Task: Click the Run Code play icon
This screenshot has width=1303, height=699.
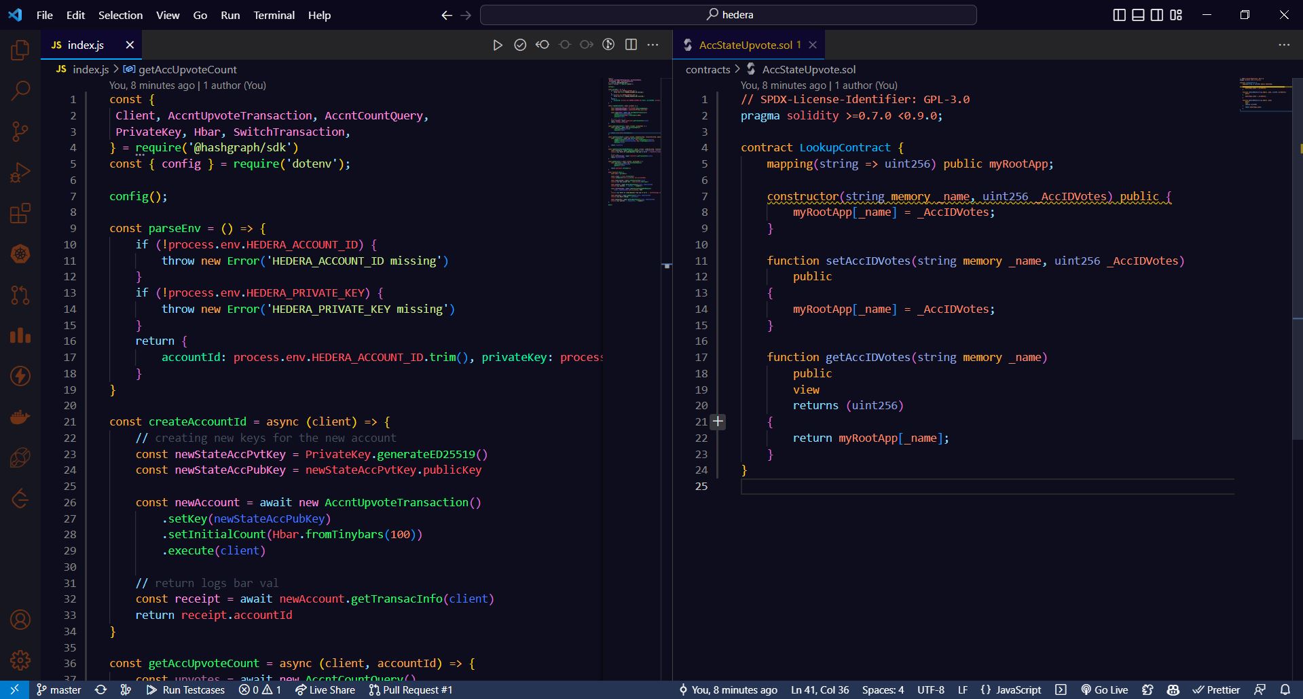Action: (x=498, y=45)
